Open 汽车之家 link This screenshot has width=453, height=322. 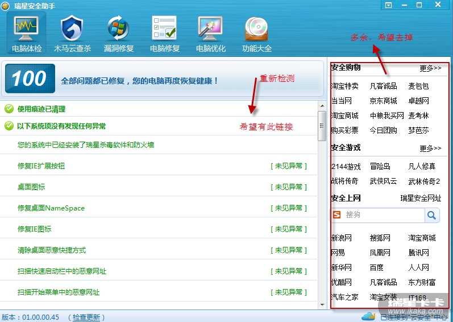[x=344, y=297]
